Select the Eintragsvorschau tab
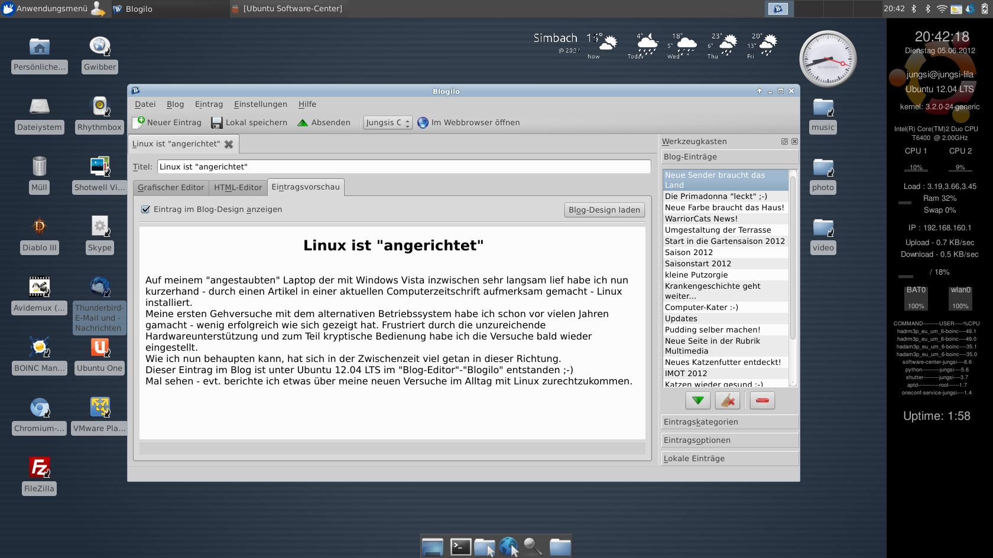993x558 pixels. pos(306,187)
